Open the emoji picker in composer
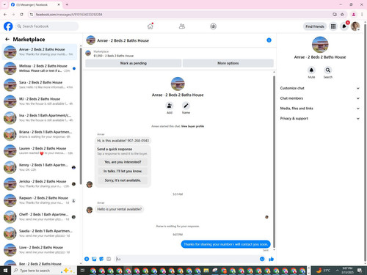Viewport: 367px width, 275px height. coord(262,259)
